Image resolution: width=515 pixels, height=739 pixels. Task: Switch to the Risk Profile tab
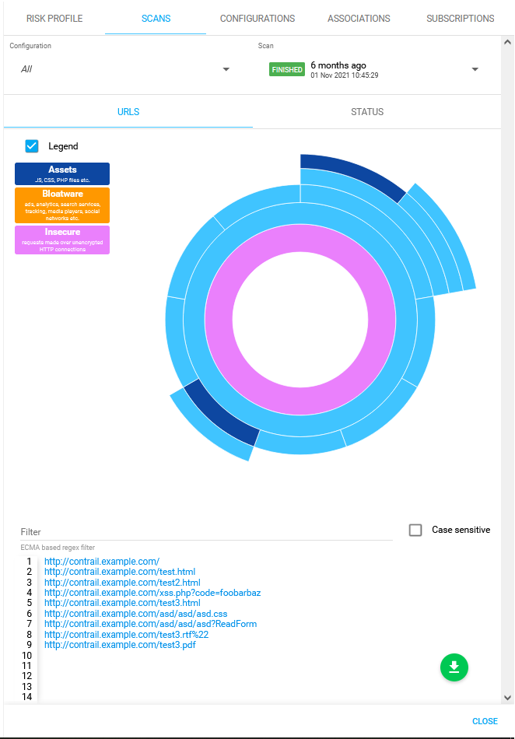point(54,19)
